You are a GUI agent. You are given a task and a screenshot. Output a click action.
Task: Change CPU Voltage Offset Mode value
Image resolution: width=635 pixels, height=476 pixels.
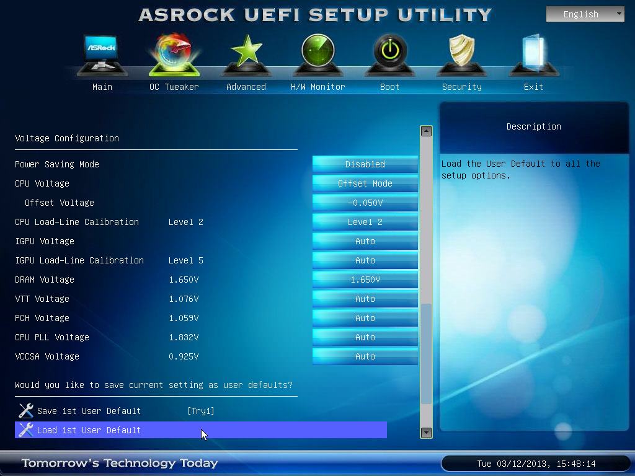click(x=365, y=183)
